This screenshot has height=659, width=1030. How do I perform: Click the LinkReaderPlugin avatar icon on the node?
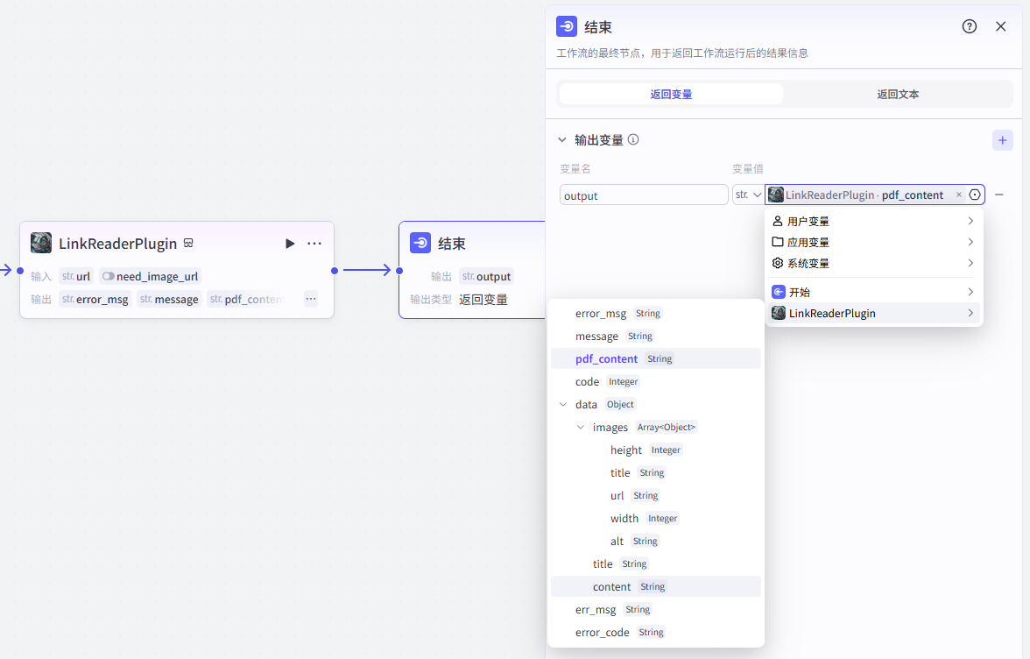coord(40,243)
